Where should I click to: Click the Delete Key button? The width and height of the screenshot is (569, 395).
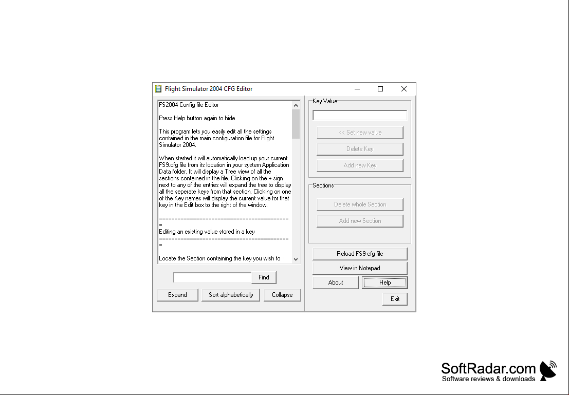(360, 149)
